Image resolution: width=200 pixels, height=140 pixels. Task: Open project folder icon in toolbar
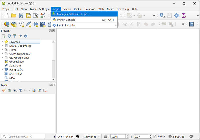[14, 16]
